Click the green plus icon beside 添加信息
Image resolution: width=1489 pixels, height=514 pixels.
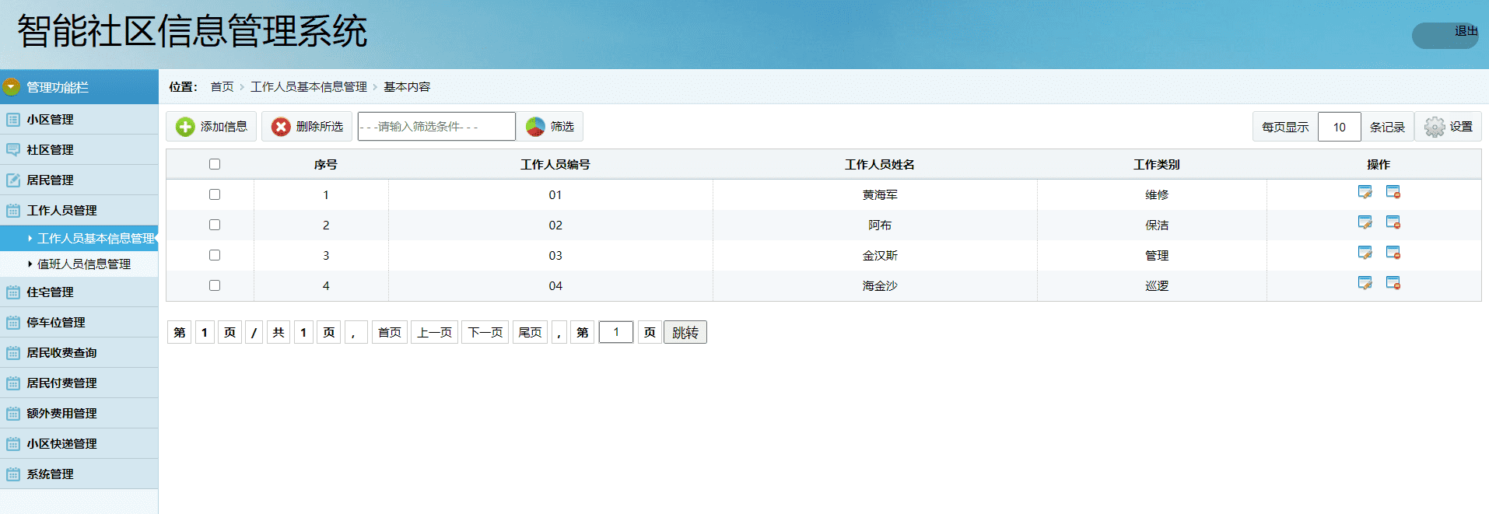[185, 127]
